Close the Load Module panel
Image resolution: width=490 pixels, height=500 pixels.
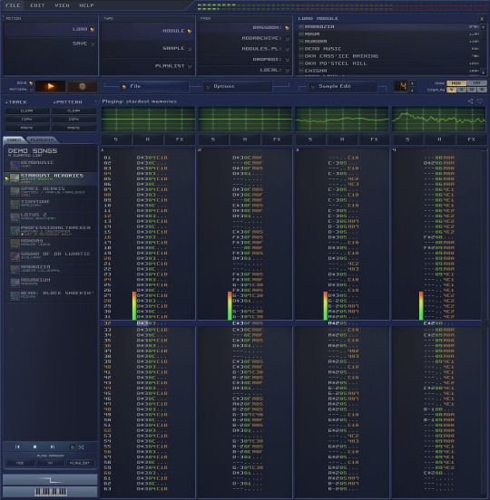coord(482,19)
